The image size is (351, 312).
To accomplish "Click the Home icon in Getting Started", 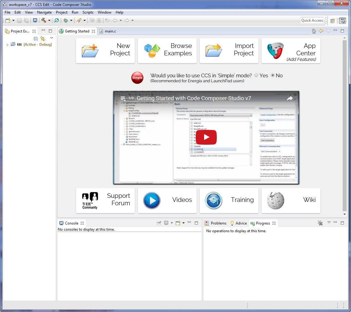I will point(314,31).
